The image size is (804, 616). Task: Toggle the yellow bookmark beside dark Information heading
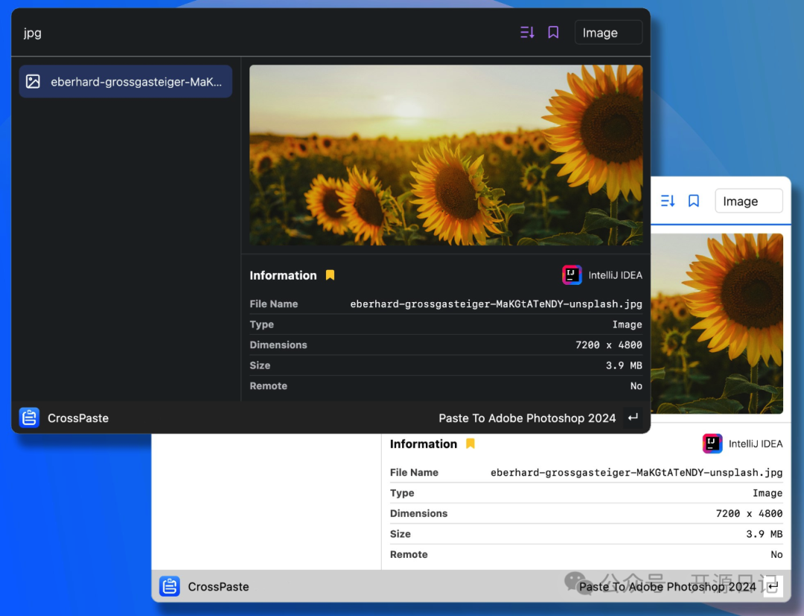pyautogui.click(x=330, y=275)
